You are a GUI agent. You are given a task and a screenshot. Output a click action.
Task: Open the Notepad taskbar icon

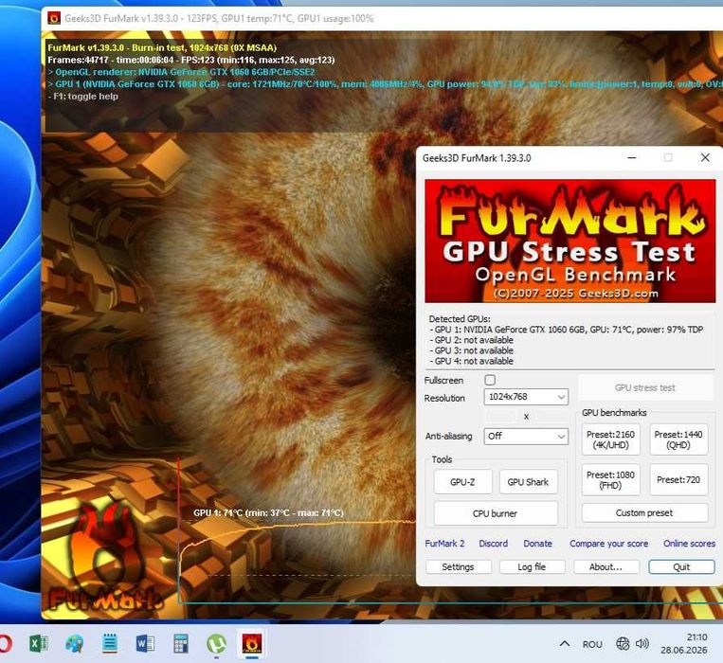tap(110, 643)
